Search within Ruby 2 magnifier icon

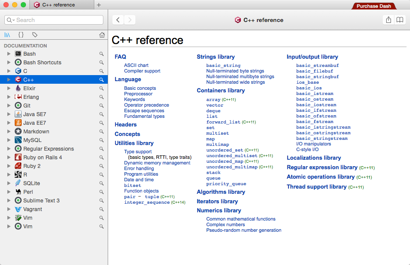102,166
